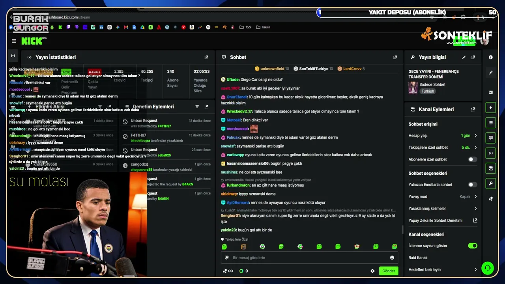Pop out the Sohbet chat panel
Image resolution: width=505 pixels, height=284 pixels.
[395, 57]
